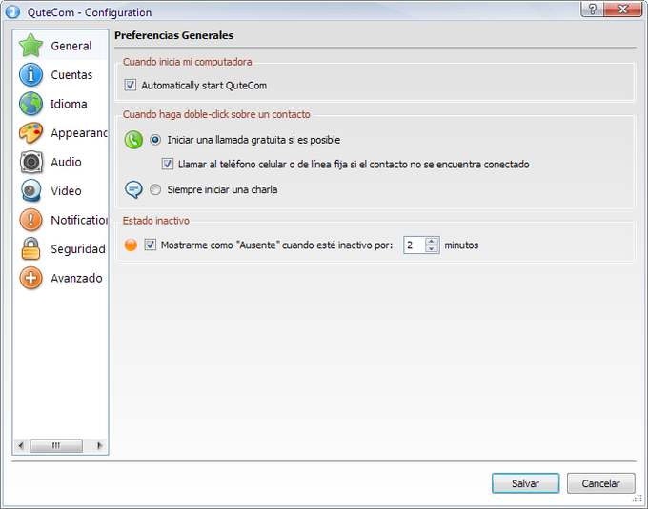The image size is (648, 509).
Task: Click the orange plus Avanzado icon
Action: (x=30, y=278)
